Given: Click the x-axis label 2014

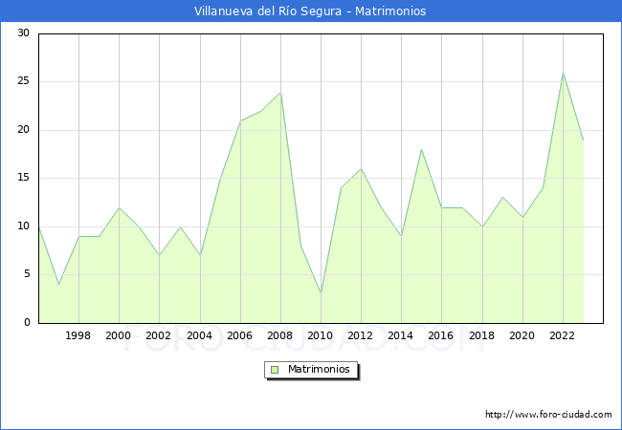Looking at the screenshot, I should tap(400, 335).
